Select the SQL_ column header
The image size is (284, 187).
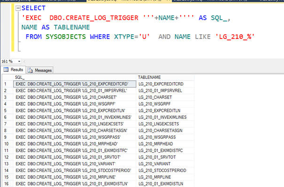tap(75, 78)
